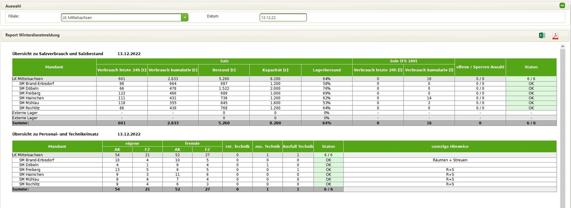
Task: Click Räumen + Streuen note for Brand-Erbisdorf
Action: coord(450,160)
